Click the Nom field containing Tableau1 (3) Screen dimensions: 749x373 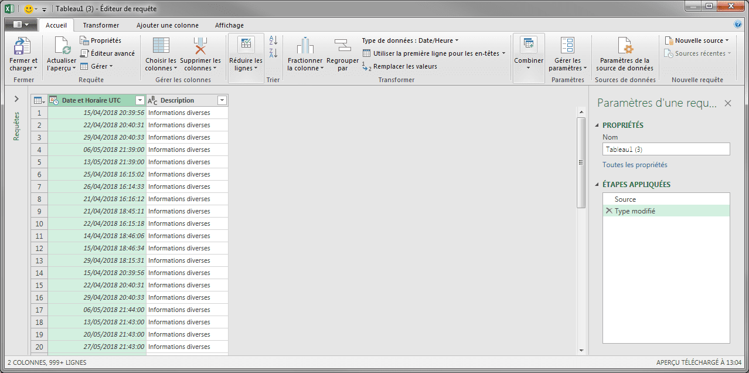point(666,150)
